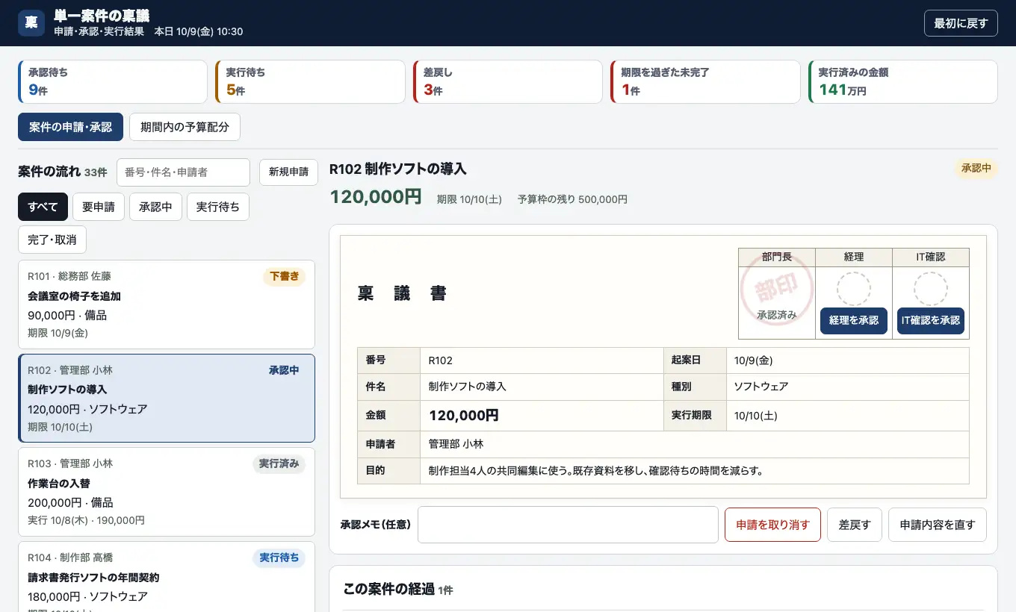Click 予算枠の残り 500,000円 text
This screenshot has width=1016, height=612.
tap(572, 199)
